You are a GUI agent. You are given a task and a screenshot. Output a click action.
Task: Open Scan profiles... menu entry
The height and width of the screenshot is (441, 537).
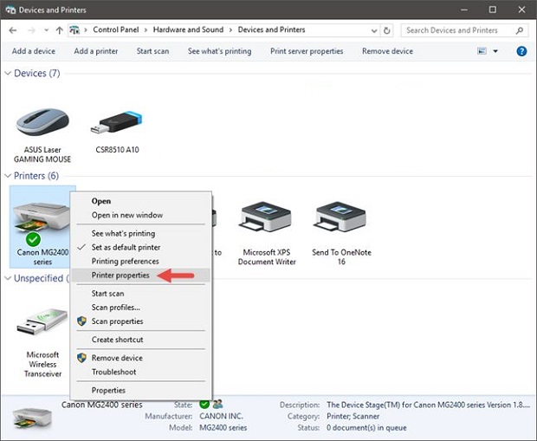tap(141, 308)
